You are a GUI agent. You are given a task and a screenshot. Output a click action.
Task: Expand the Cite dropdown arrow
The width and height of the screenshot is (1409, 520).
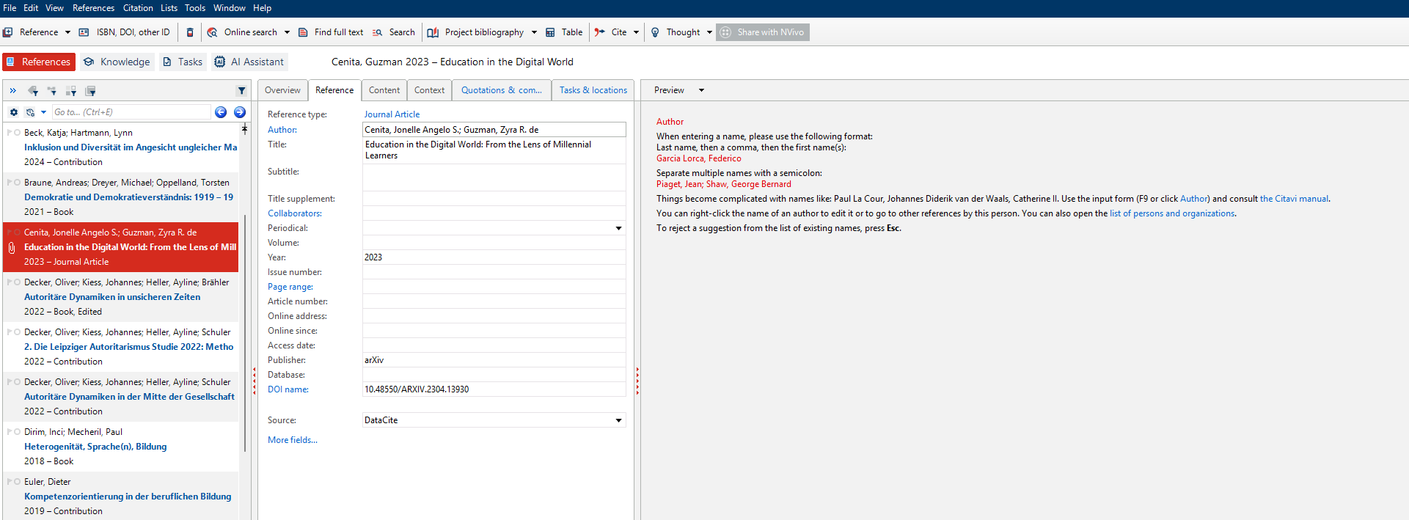(x=636, y=32)
